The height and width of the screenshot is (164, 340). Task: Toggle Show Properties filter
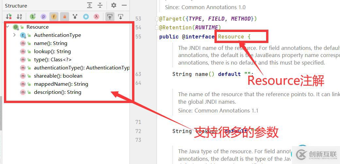click(x=43, y=16)
